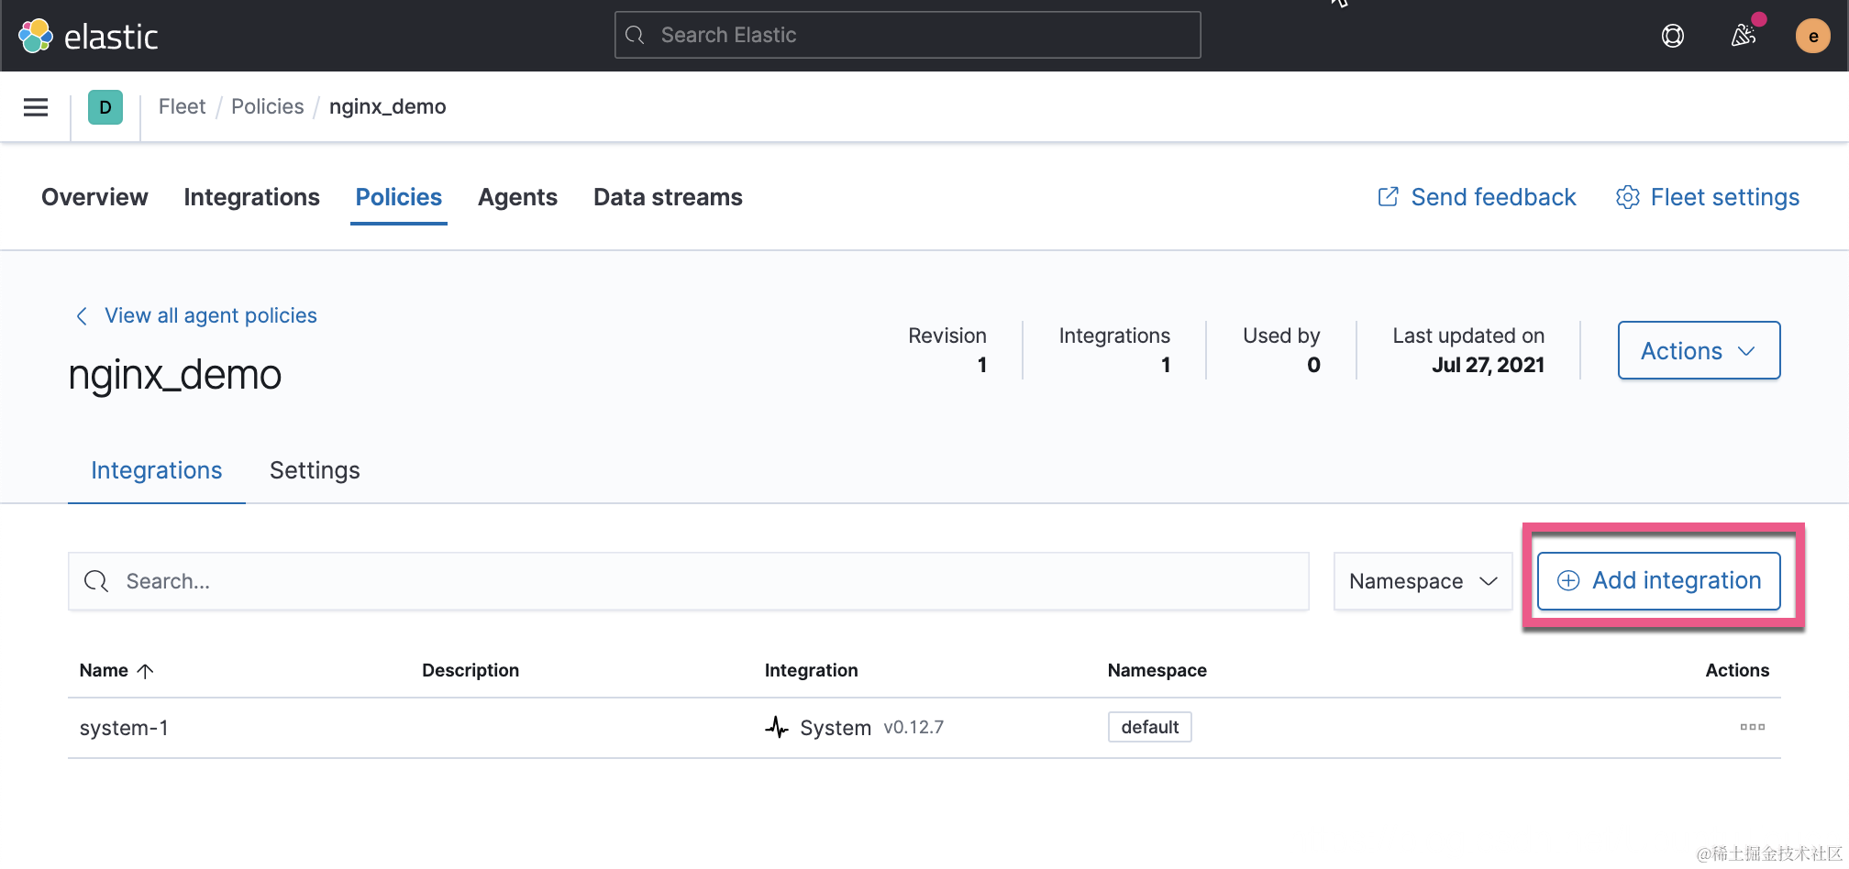Click the nginx_demo policy title
Image resolution: width=1849 pixels, height=869 pixels.
[x=175, y=375]
